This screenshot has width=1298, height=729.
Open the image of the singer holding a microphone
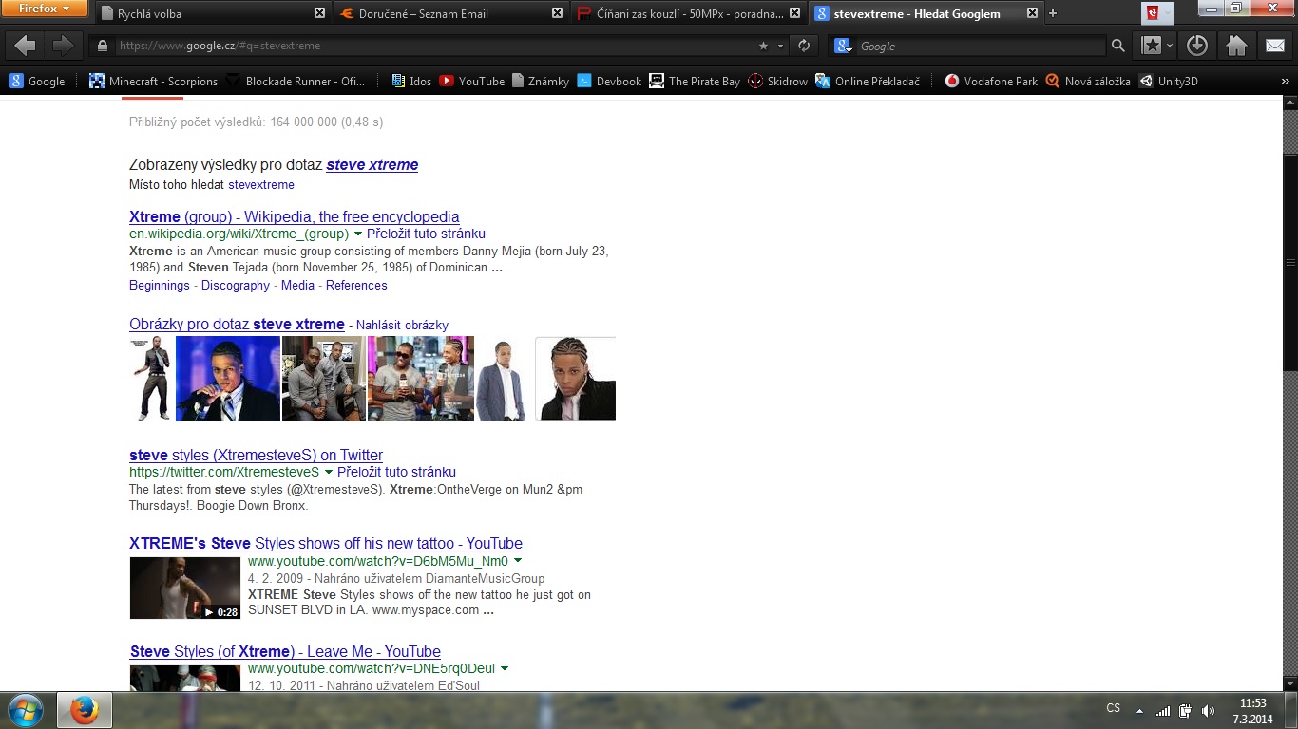228,379
